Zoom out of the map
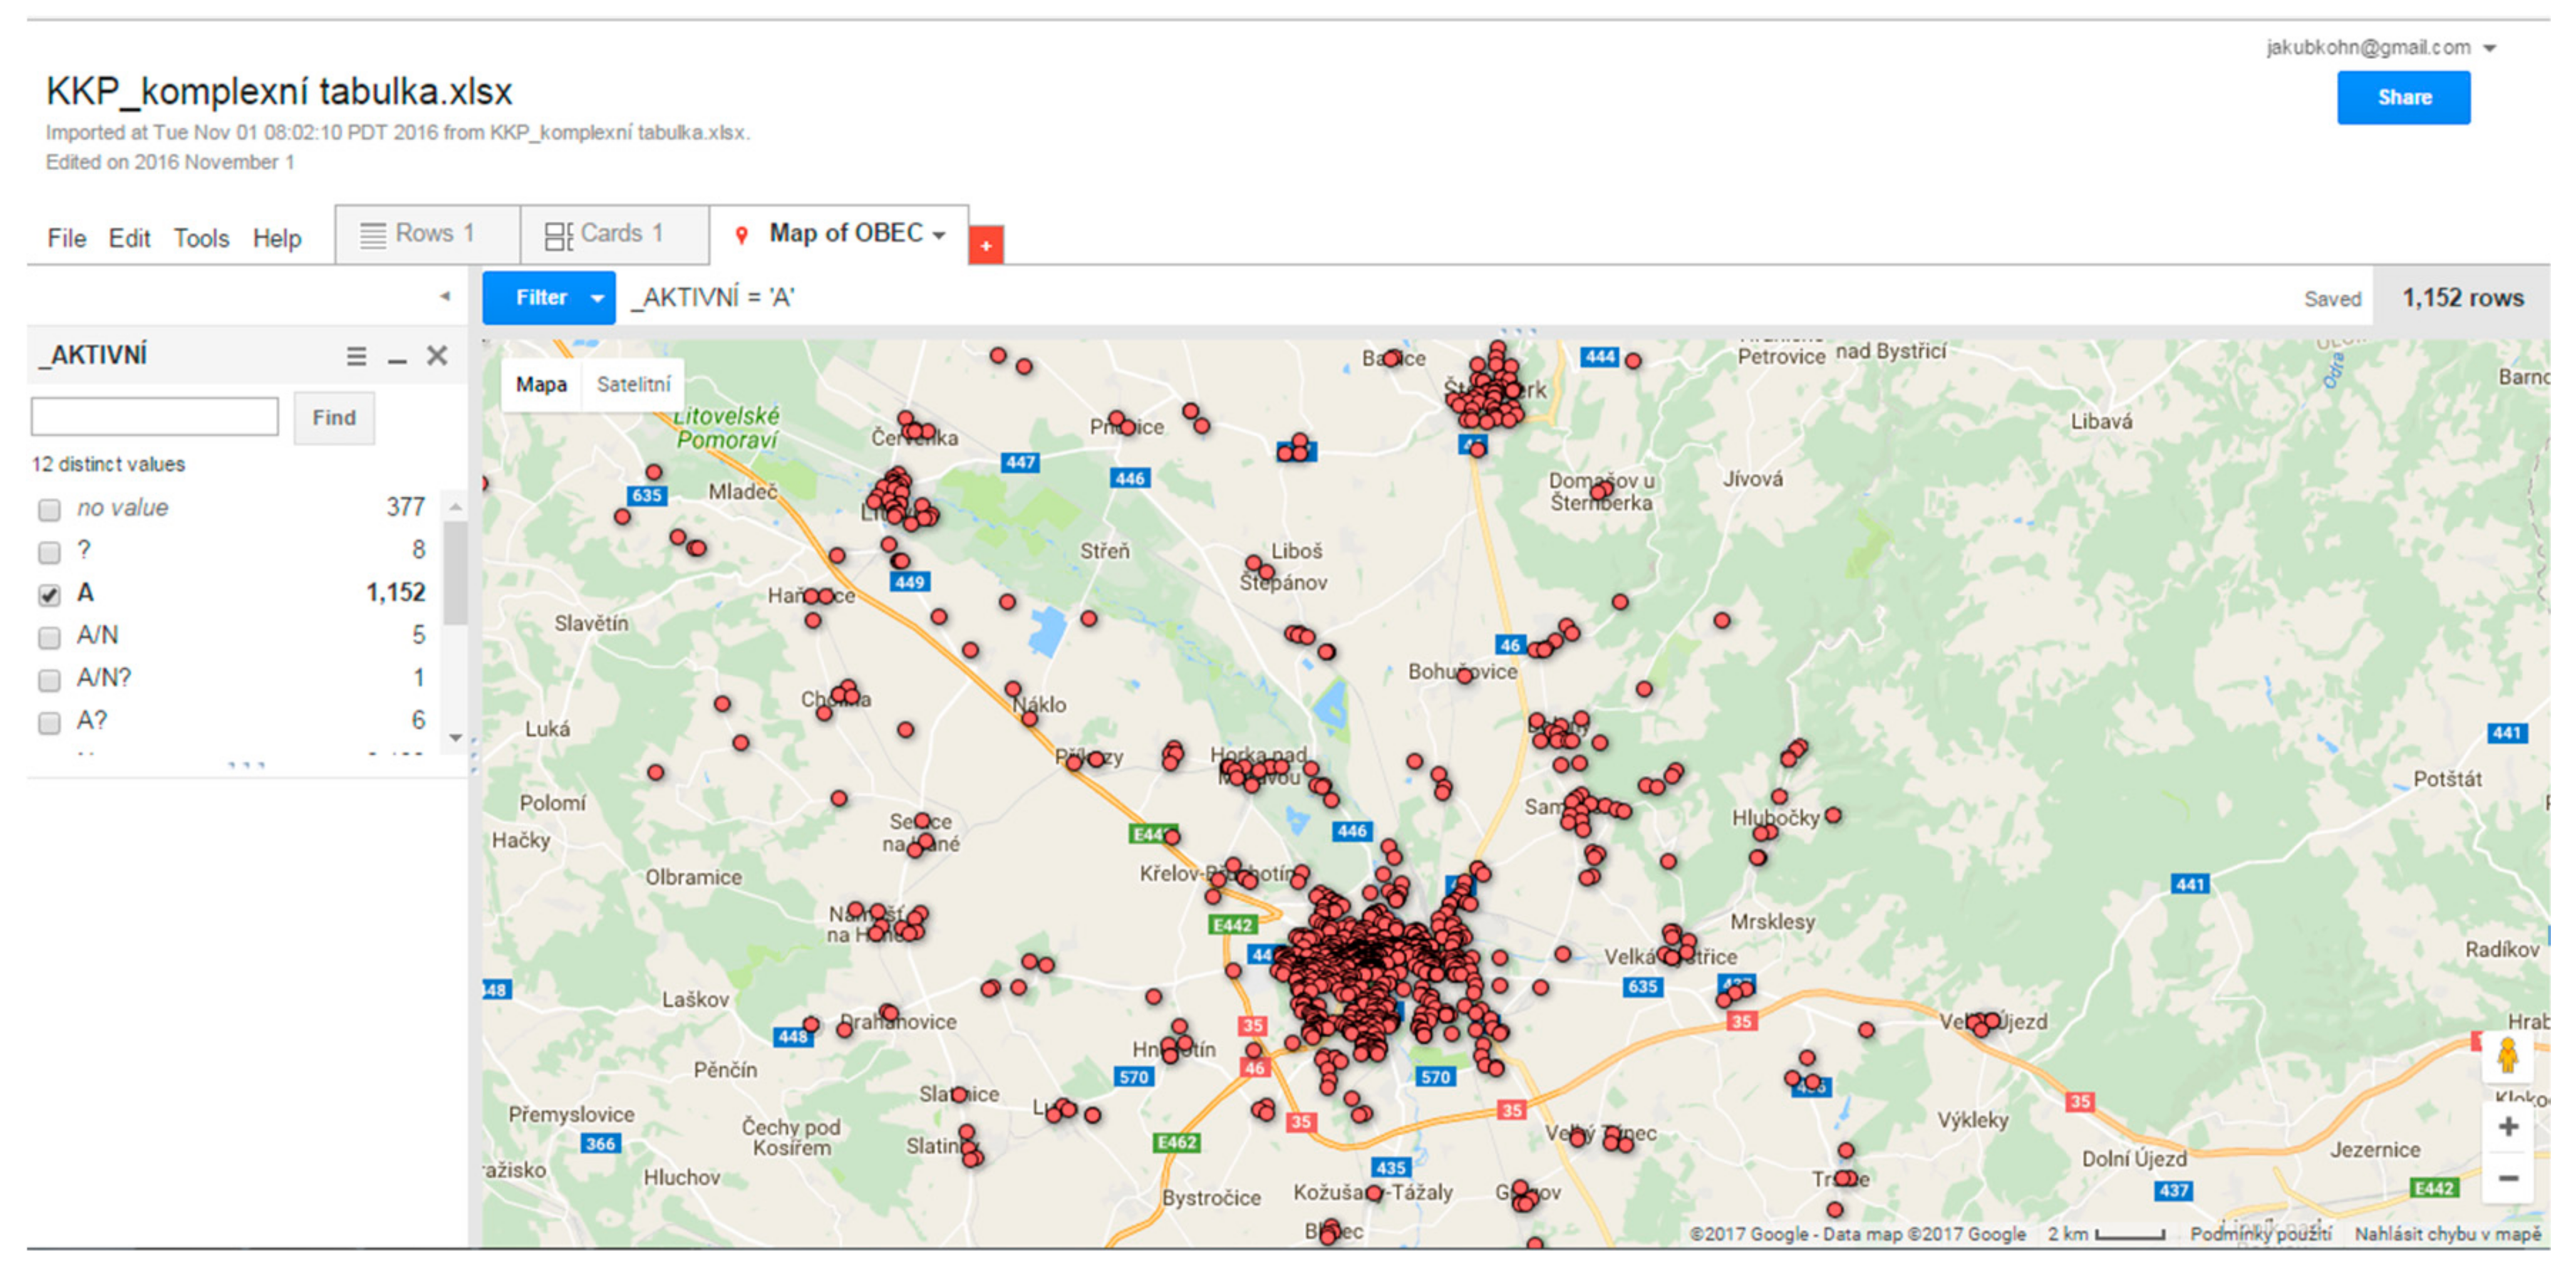 pyautogui.click(x=2507, y=1178)
